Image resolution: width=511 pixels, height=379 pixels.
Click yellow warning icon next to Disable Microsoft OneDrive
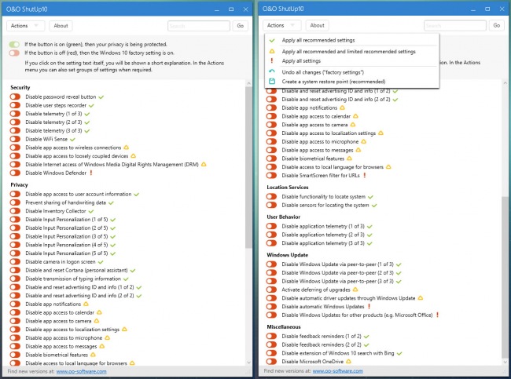[x=348, y=362]
